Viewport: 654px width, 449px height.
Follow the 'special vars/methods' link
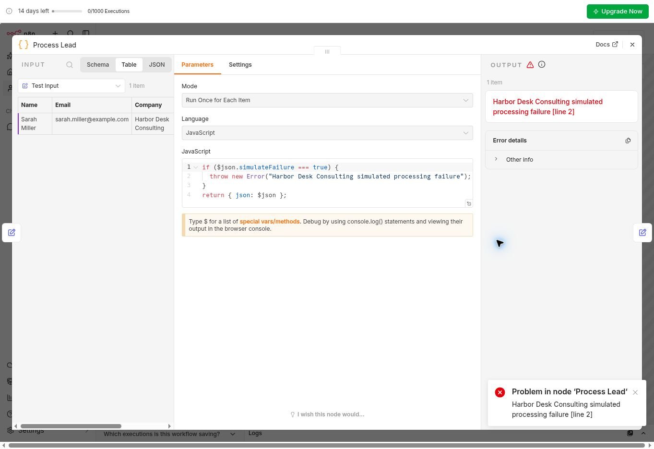point(270,222)
